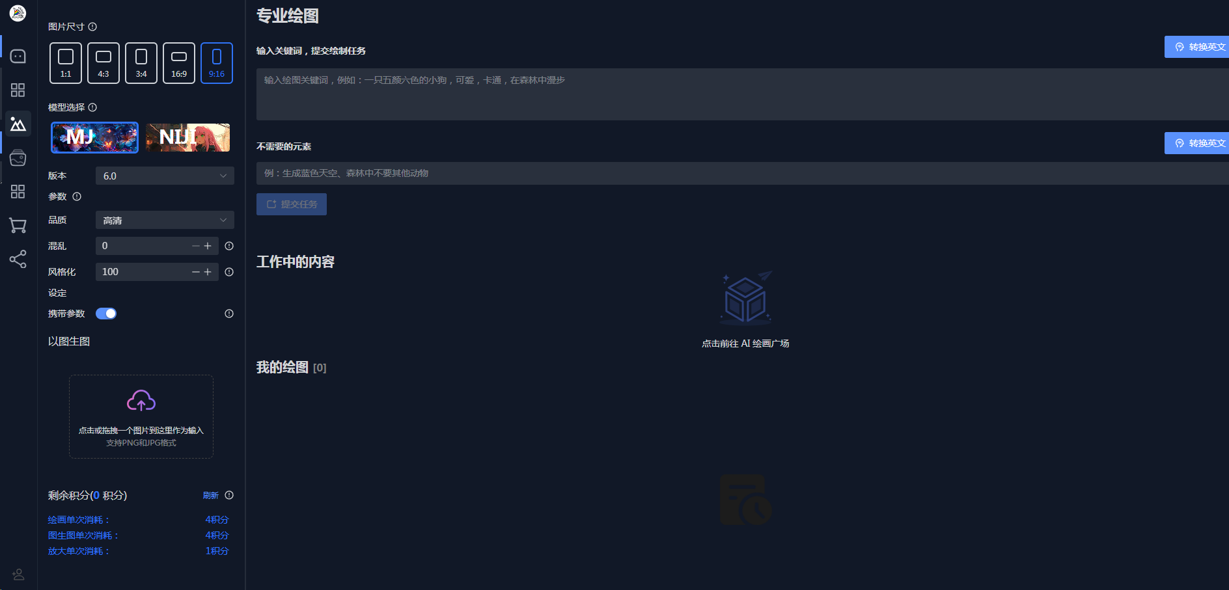Viewport: 1229px width, 590px height.
Task: Click the 不需要的元素 negative prompt field
Action: pos(742,173)
